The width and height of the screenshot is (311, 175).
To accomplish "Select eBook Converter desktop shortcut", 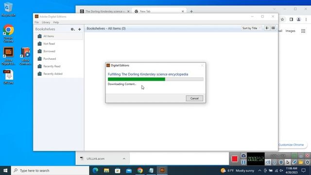I will pos(25,56).
